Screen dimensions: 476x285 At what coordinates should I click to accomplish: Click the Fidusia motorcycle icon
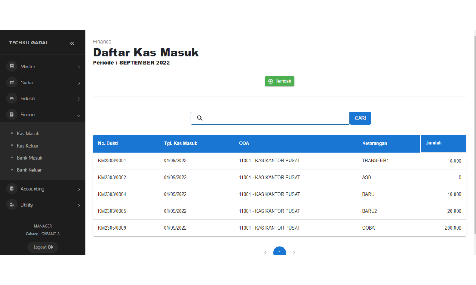12,98
